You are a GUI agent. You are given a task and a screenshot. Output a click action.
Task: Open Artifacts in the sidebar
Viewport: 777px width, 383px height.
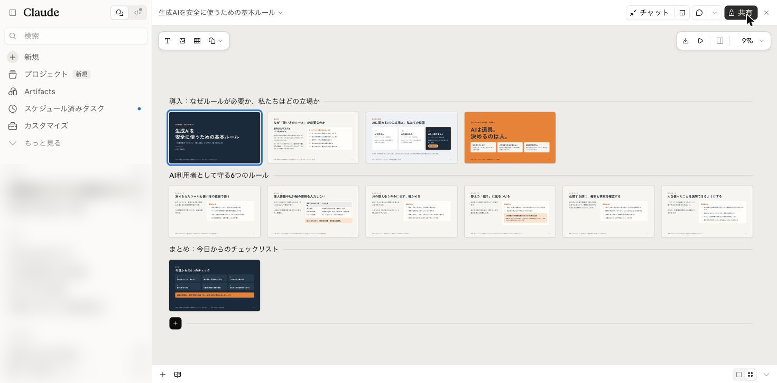[76, 92]
